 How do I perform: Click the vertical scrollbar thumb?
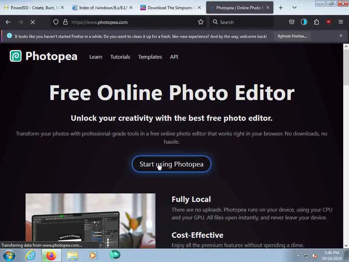[346, 67]
